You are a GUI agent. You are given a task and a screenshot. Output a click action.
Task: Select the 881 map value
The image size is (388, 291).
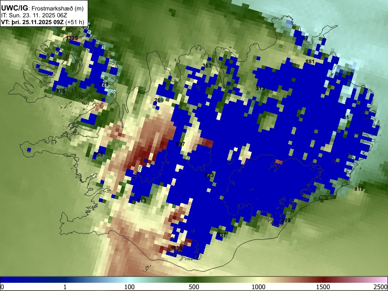310,62
